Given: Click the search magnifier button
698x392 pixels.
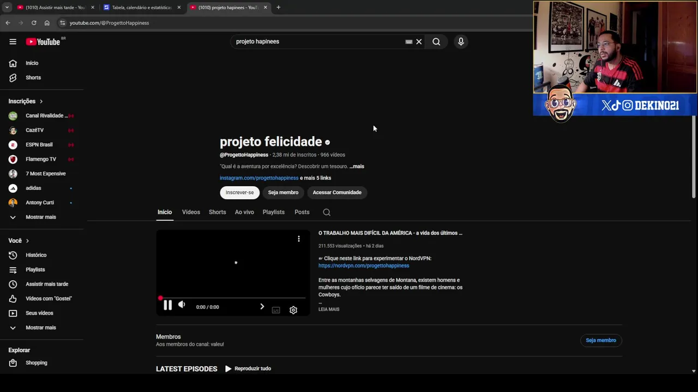Looking at the screenshot, I should click(x=436, y=41).
